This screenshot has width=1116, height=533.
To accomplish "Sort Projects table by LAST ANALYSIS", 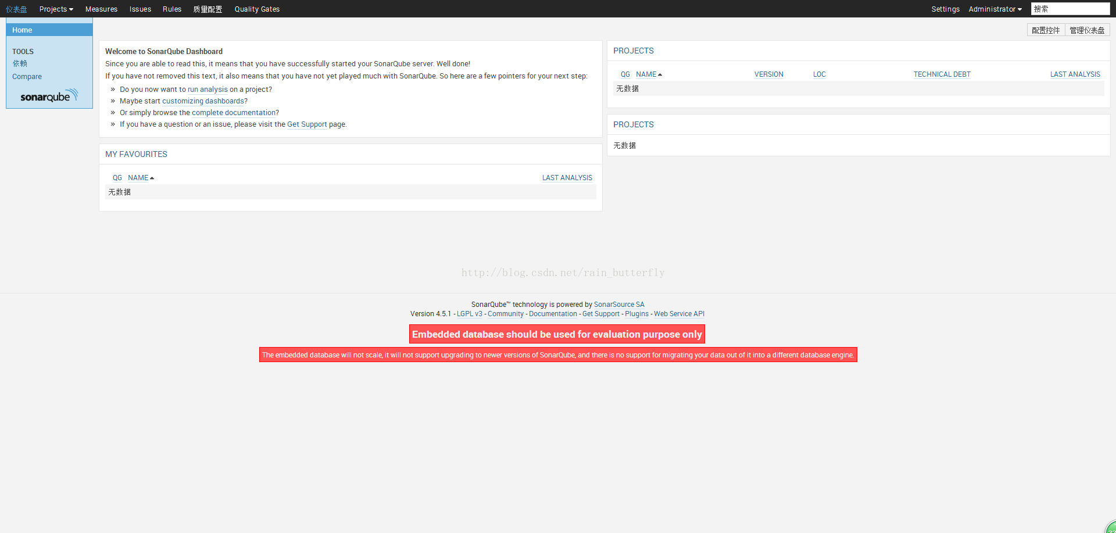I will pos(1075,74).
